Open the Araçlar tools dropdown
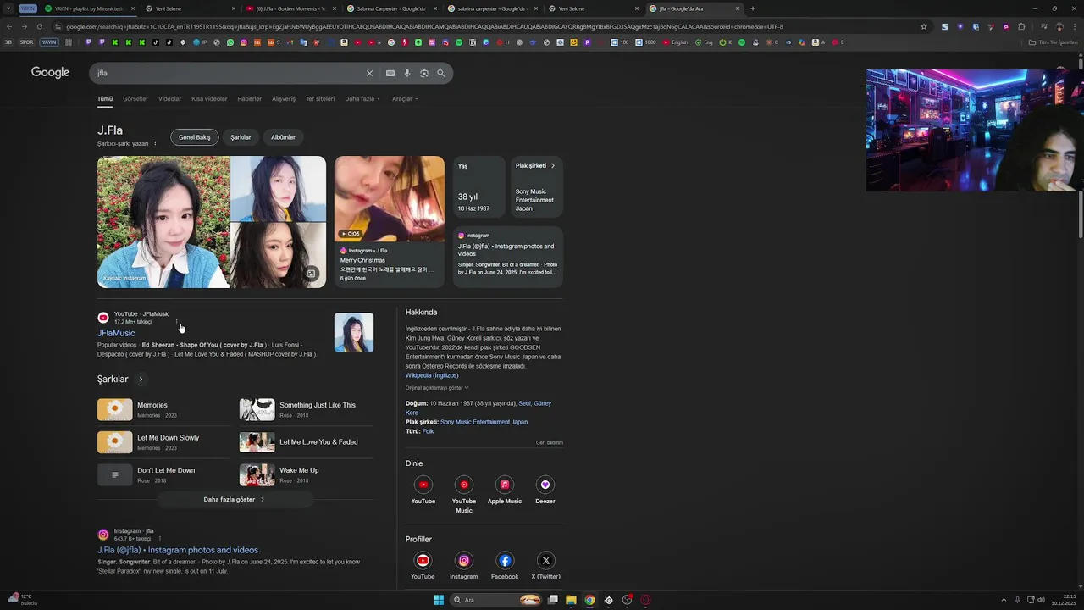The height and width of the screenshot is (610, 1084). point(405,98)
